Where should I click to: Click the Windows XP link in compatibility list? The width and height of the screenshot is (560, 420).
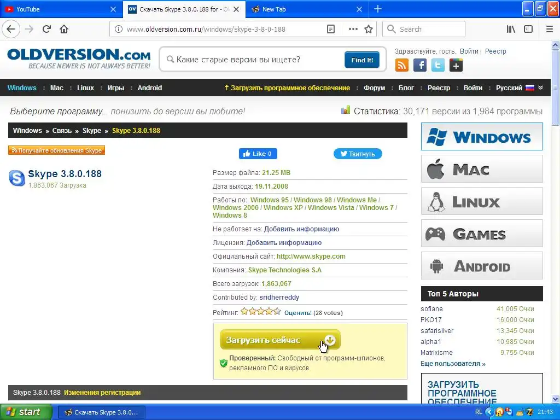pos(283,208)
